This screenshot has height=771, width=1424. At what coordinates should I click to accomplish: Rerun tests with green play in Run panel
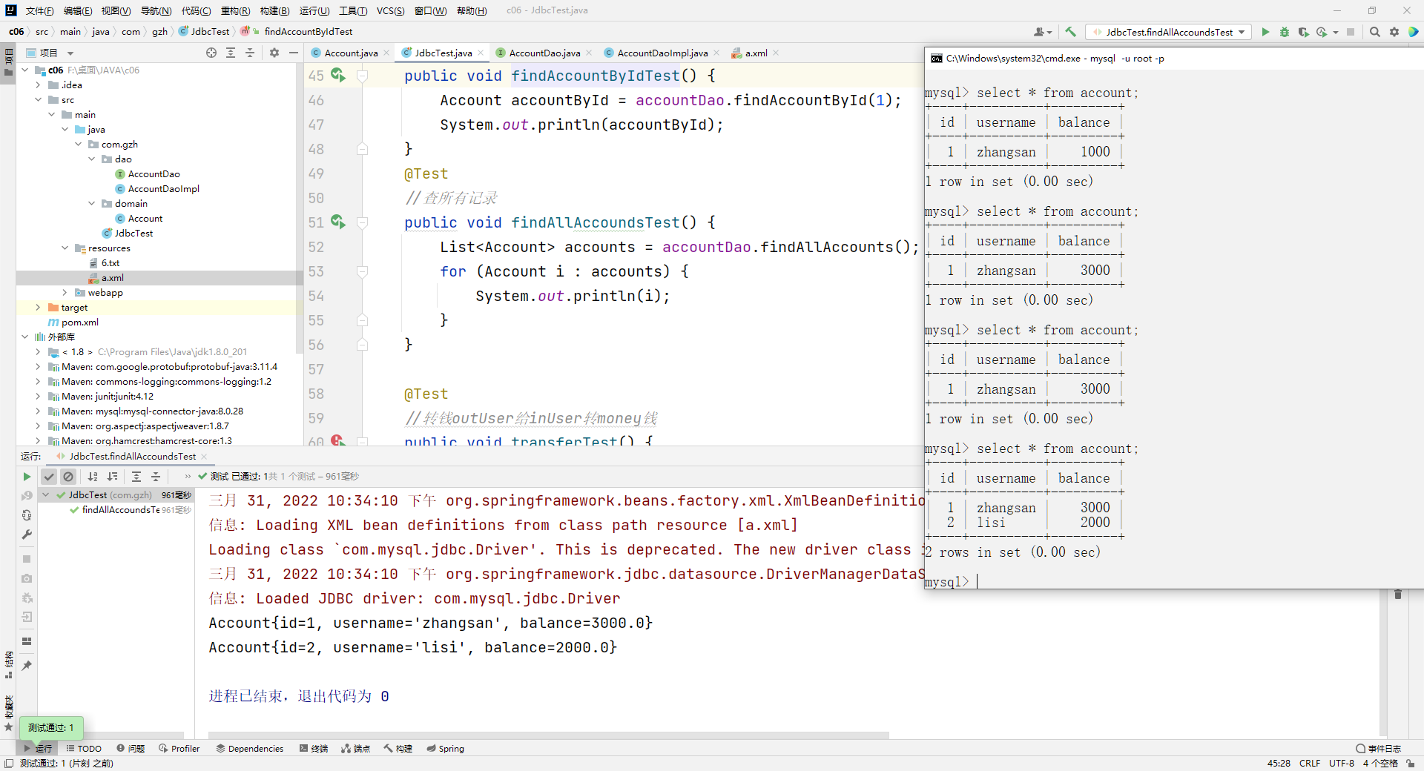(27, 477)
